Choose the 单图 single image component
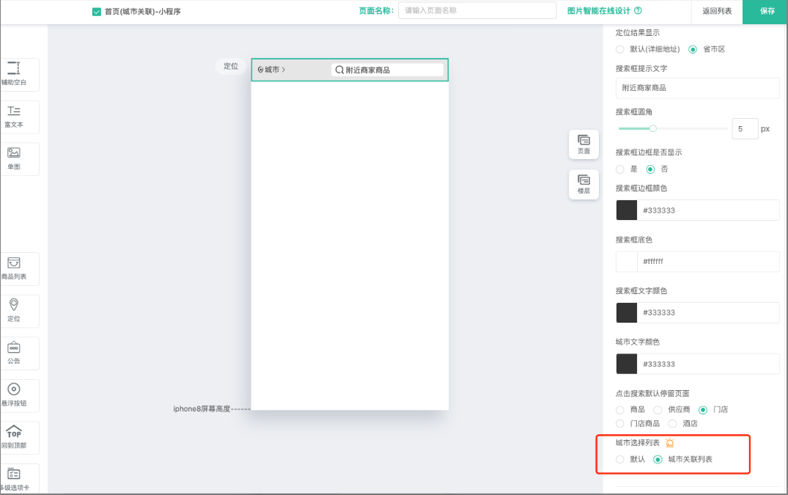The image size is (788, 495). click(14, 158)
